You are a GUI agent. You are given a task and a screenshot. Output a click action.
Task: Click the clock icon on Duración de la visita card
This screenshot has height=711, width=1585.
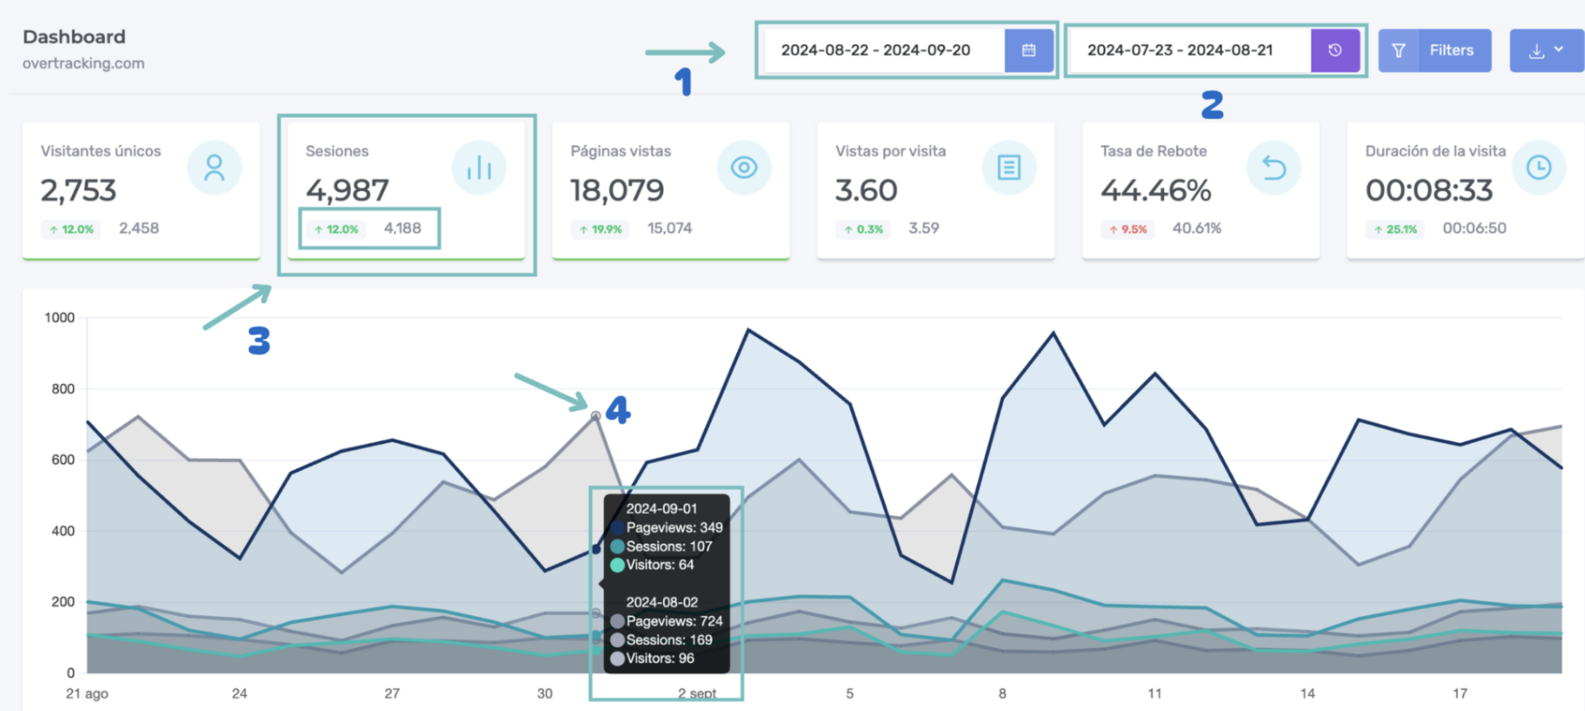click(1539, 168)
